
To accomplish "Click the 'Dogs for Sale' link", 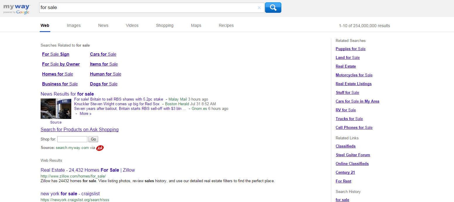I will coord(104,84).
